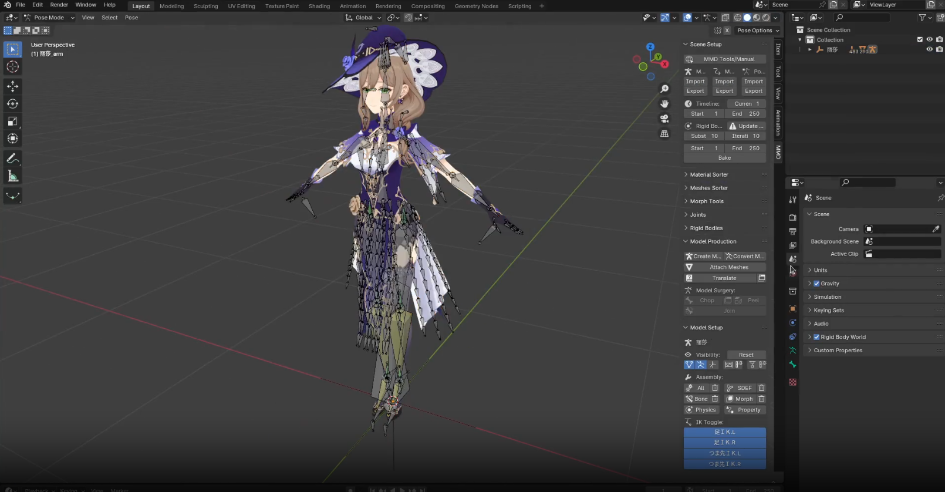Click trash icon next to Bone assembly

(x=715, y=399)
